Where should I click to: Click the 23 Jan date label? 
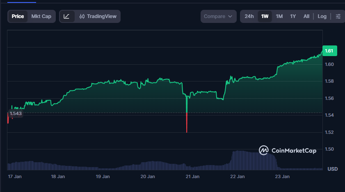pos(282,176)
